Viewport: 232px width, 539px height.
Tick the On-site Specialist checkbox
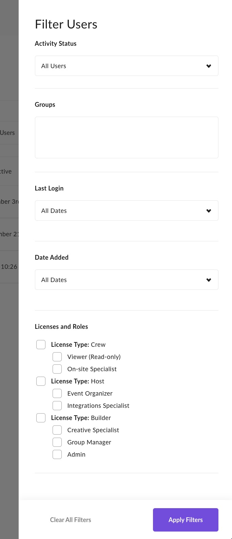(x=57, y=369)
